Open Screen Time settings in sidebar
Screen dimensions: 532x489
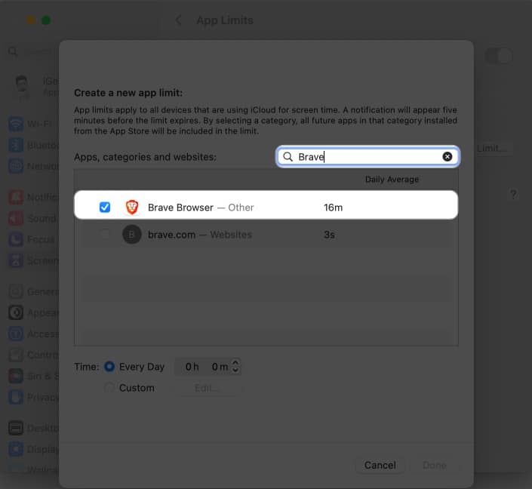[x=32, y=260]
